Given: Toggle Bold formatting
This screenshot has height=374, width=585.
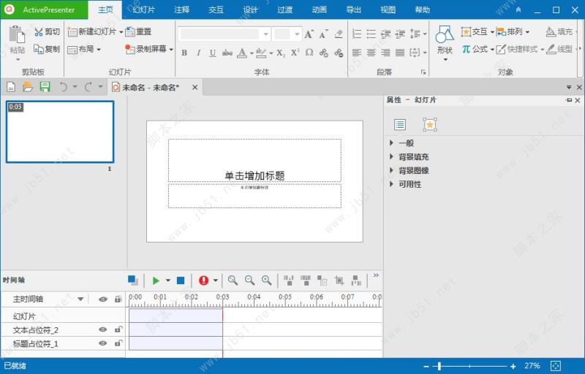Looking at the screenshot, I should 184,53.
